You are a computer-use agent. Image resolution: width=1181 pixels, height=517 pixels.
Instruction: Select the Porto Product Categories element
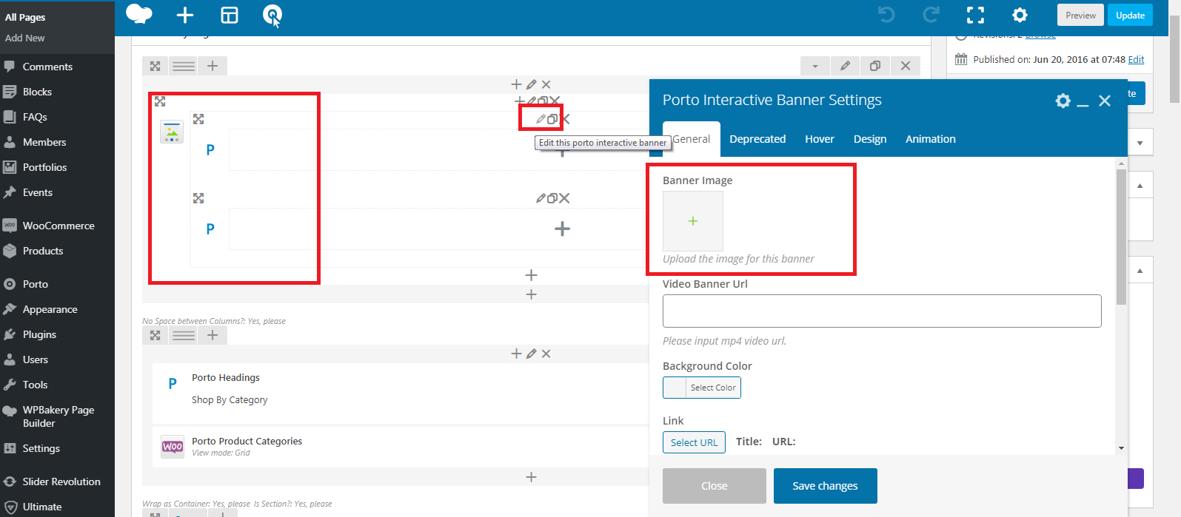click(x=400, y=447)
